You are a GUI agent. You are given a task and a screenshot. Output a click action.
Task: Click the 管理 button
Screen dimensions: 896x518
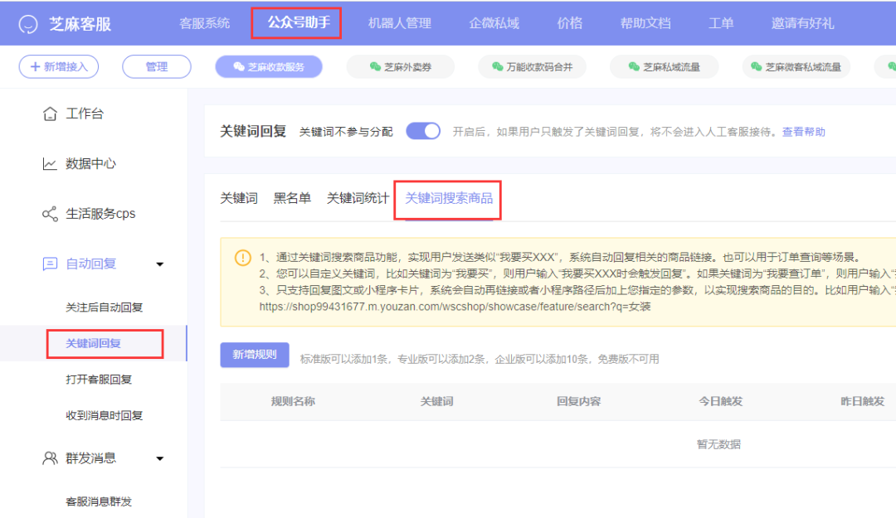point(156,66)
